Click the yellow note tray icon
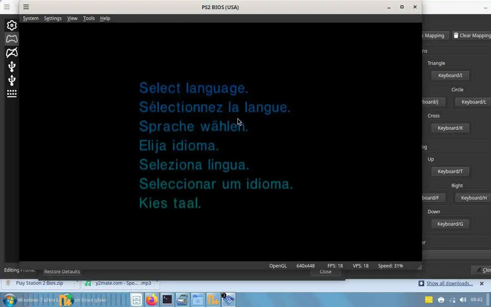 click(429, 300)
